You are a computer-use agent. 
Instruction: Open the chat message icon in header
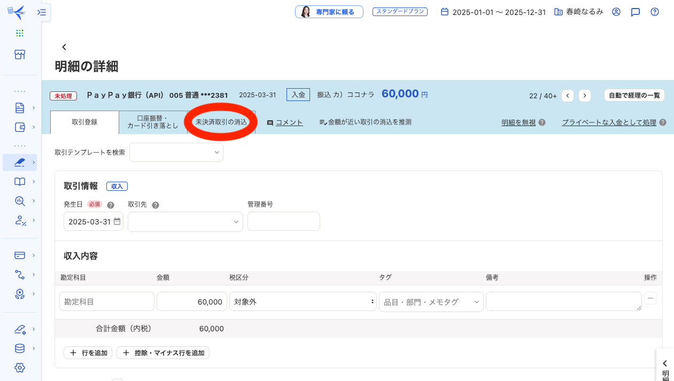tap(635, 12)
